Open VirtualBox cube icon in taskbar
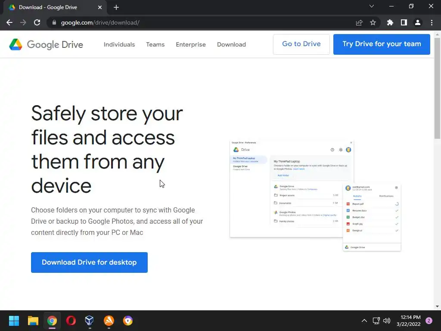Screen dimensions: 441x331 pos(90,321)
